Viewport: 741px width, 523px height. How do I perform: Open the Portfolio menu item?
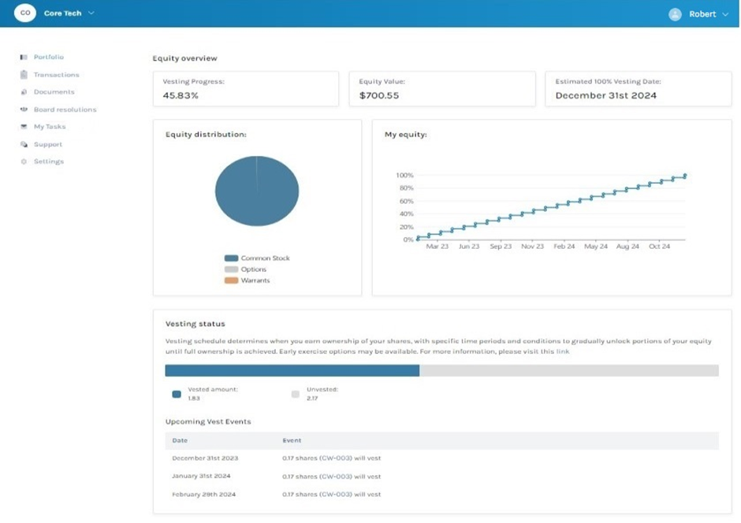coord(49,57)
